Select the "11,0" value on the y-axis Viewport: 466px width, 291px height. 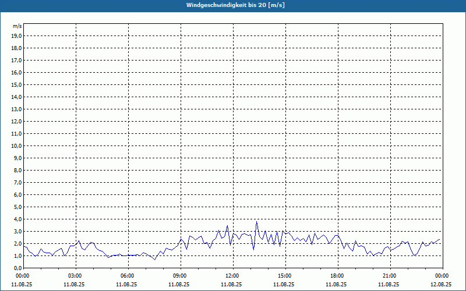tap(17, 134)
